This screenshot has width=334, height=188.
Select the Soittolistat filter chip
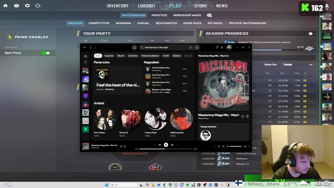(133, 56)
